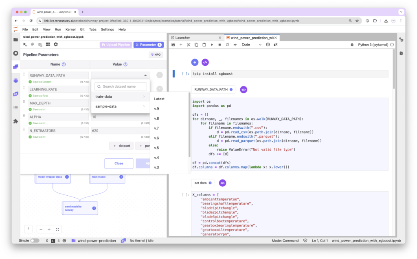Click the help icon next to Value header
This screenshot has height=259, width=417.
click(125, 65)
